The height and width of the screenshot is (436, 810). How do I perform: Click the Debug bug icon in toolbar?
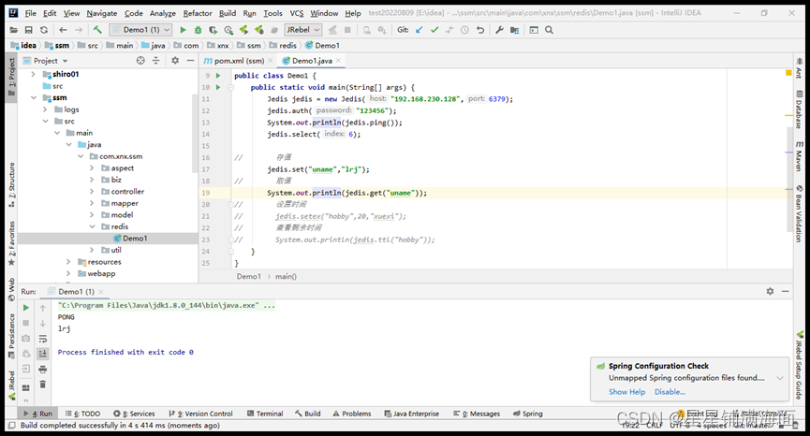tap(198, 30)
